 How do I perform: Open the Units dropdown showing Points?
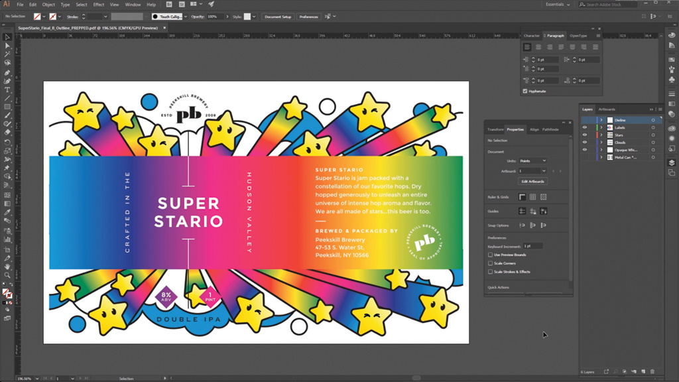[532, 160]
